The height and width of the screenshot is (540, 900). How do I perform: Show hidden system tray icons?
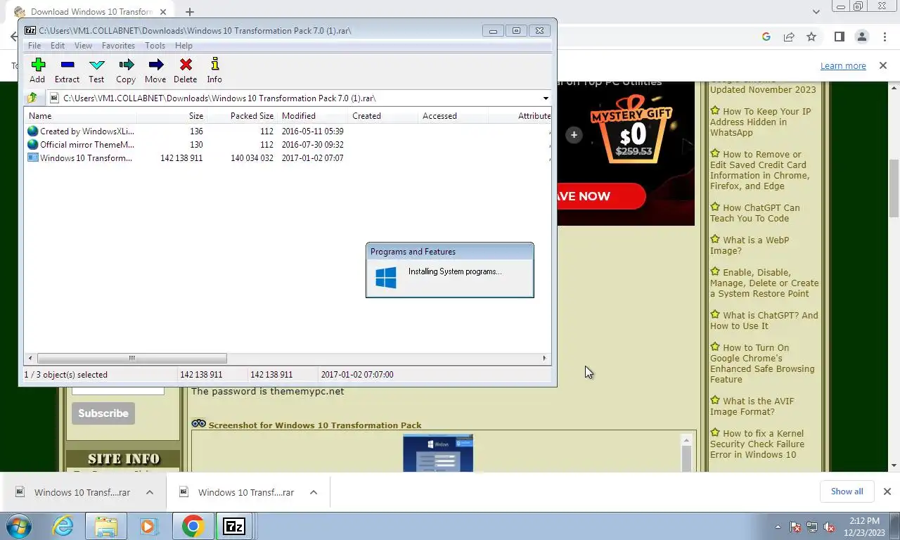tap(778, 527)
